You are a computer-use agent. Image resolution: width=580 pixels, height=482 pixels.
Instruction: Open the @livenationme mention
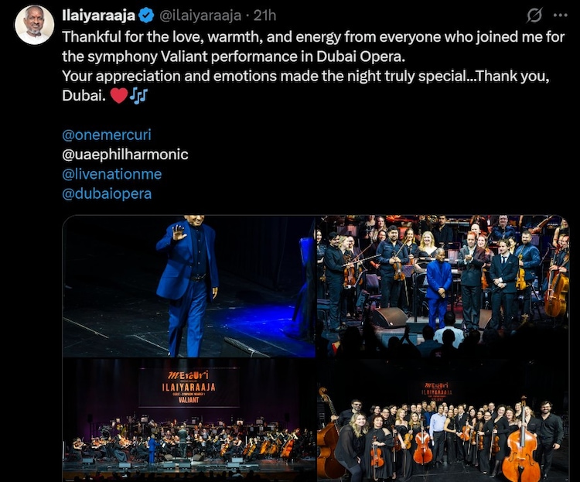coord(111,174)
